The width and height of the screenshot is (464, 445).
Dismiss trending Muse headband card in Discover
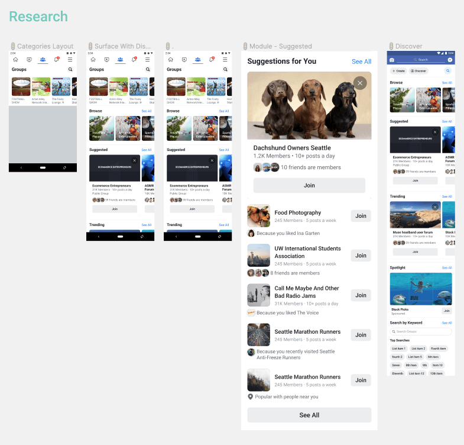[x=435, y=207]
